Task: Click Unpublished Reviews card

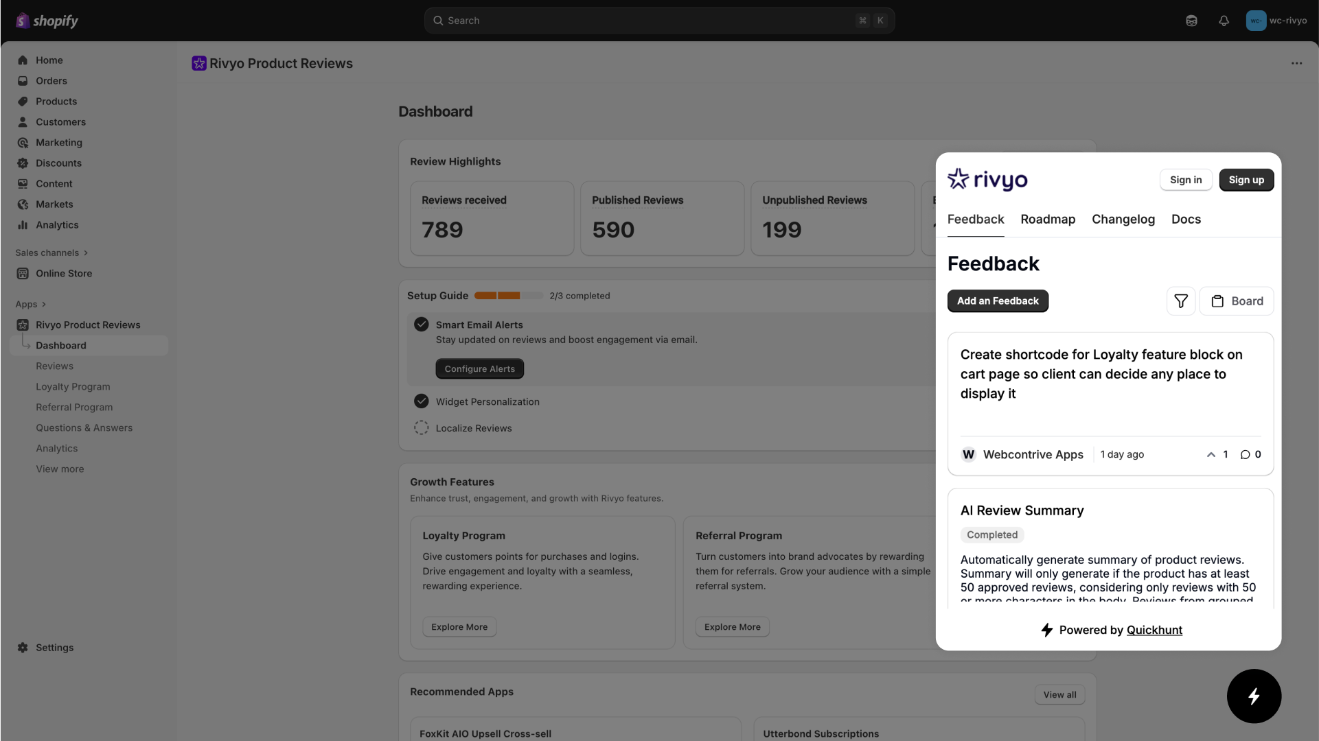Action: (832, 218)
